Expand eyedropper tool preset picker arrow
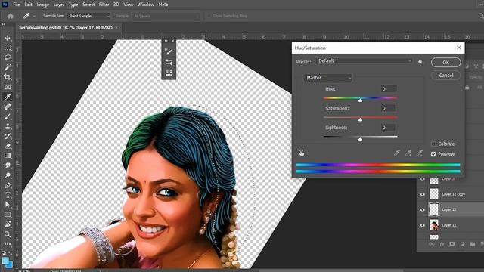 click(34, 16)
